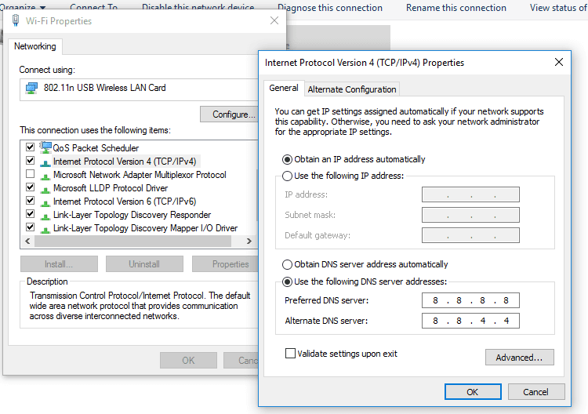Select Microsoft LLDP Protocol Driver item text
588x414 pixels.
coord(111,188)
